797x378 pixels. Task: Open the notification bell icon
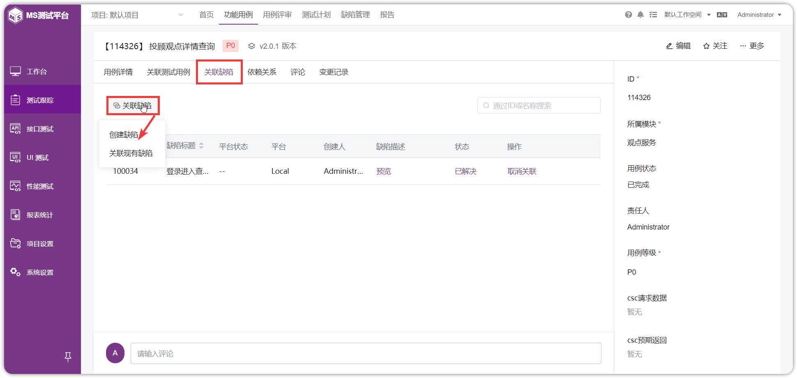pos(640,15)
